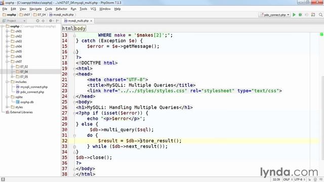Screen dimensions: 324x182
Task: Click memory indicator icon in status bar
Action: (x=320, y=179)
